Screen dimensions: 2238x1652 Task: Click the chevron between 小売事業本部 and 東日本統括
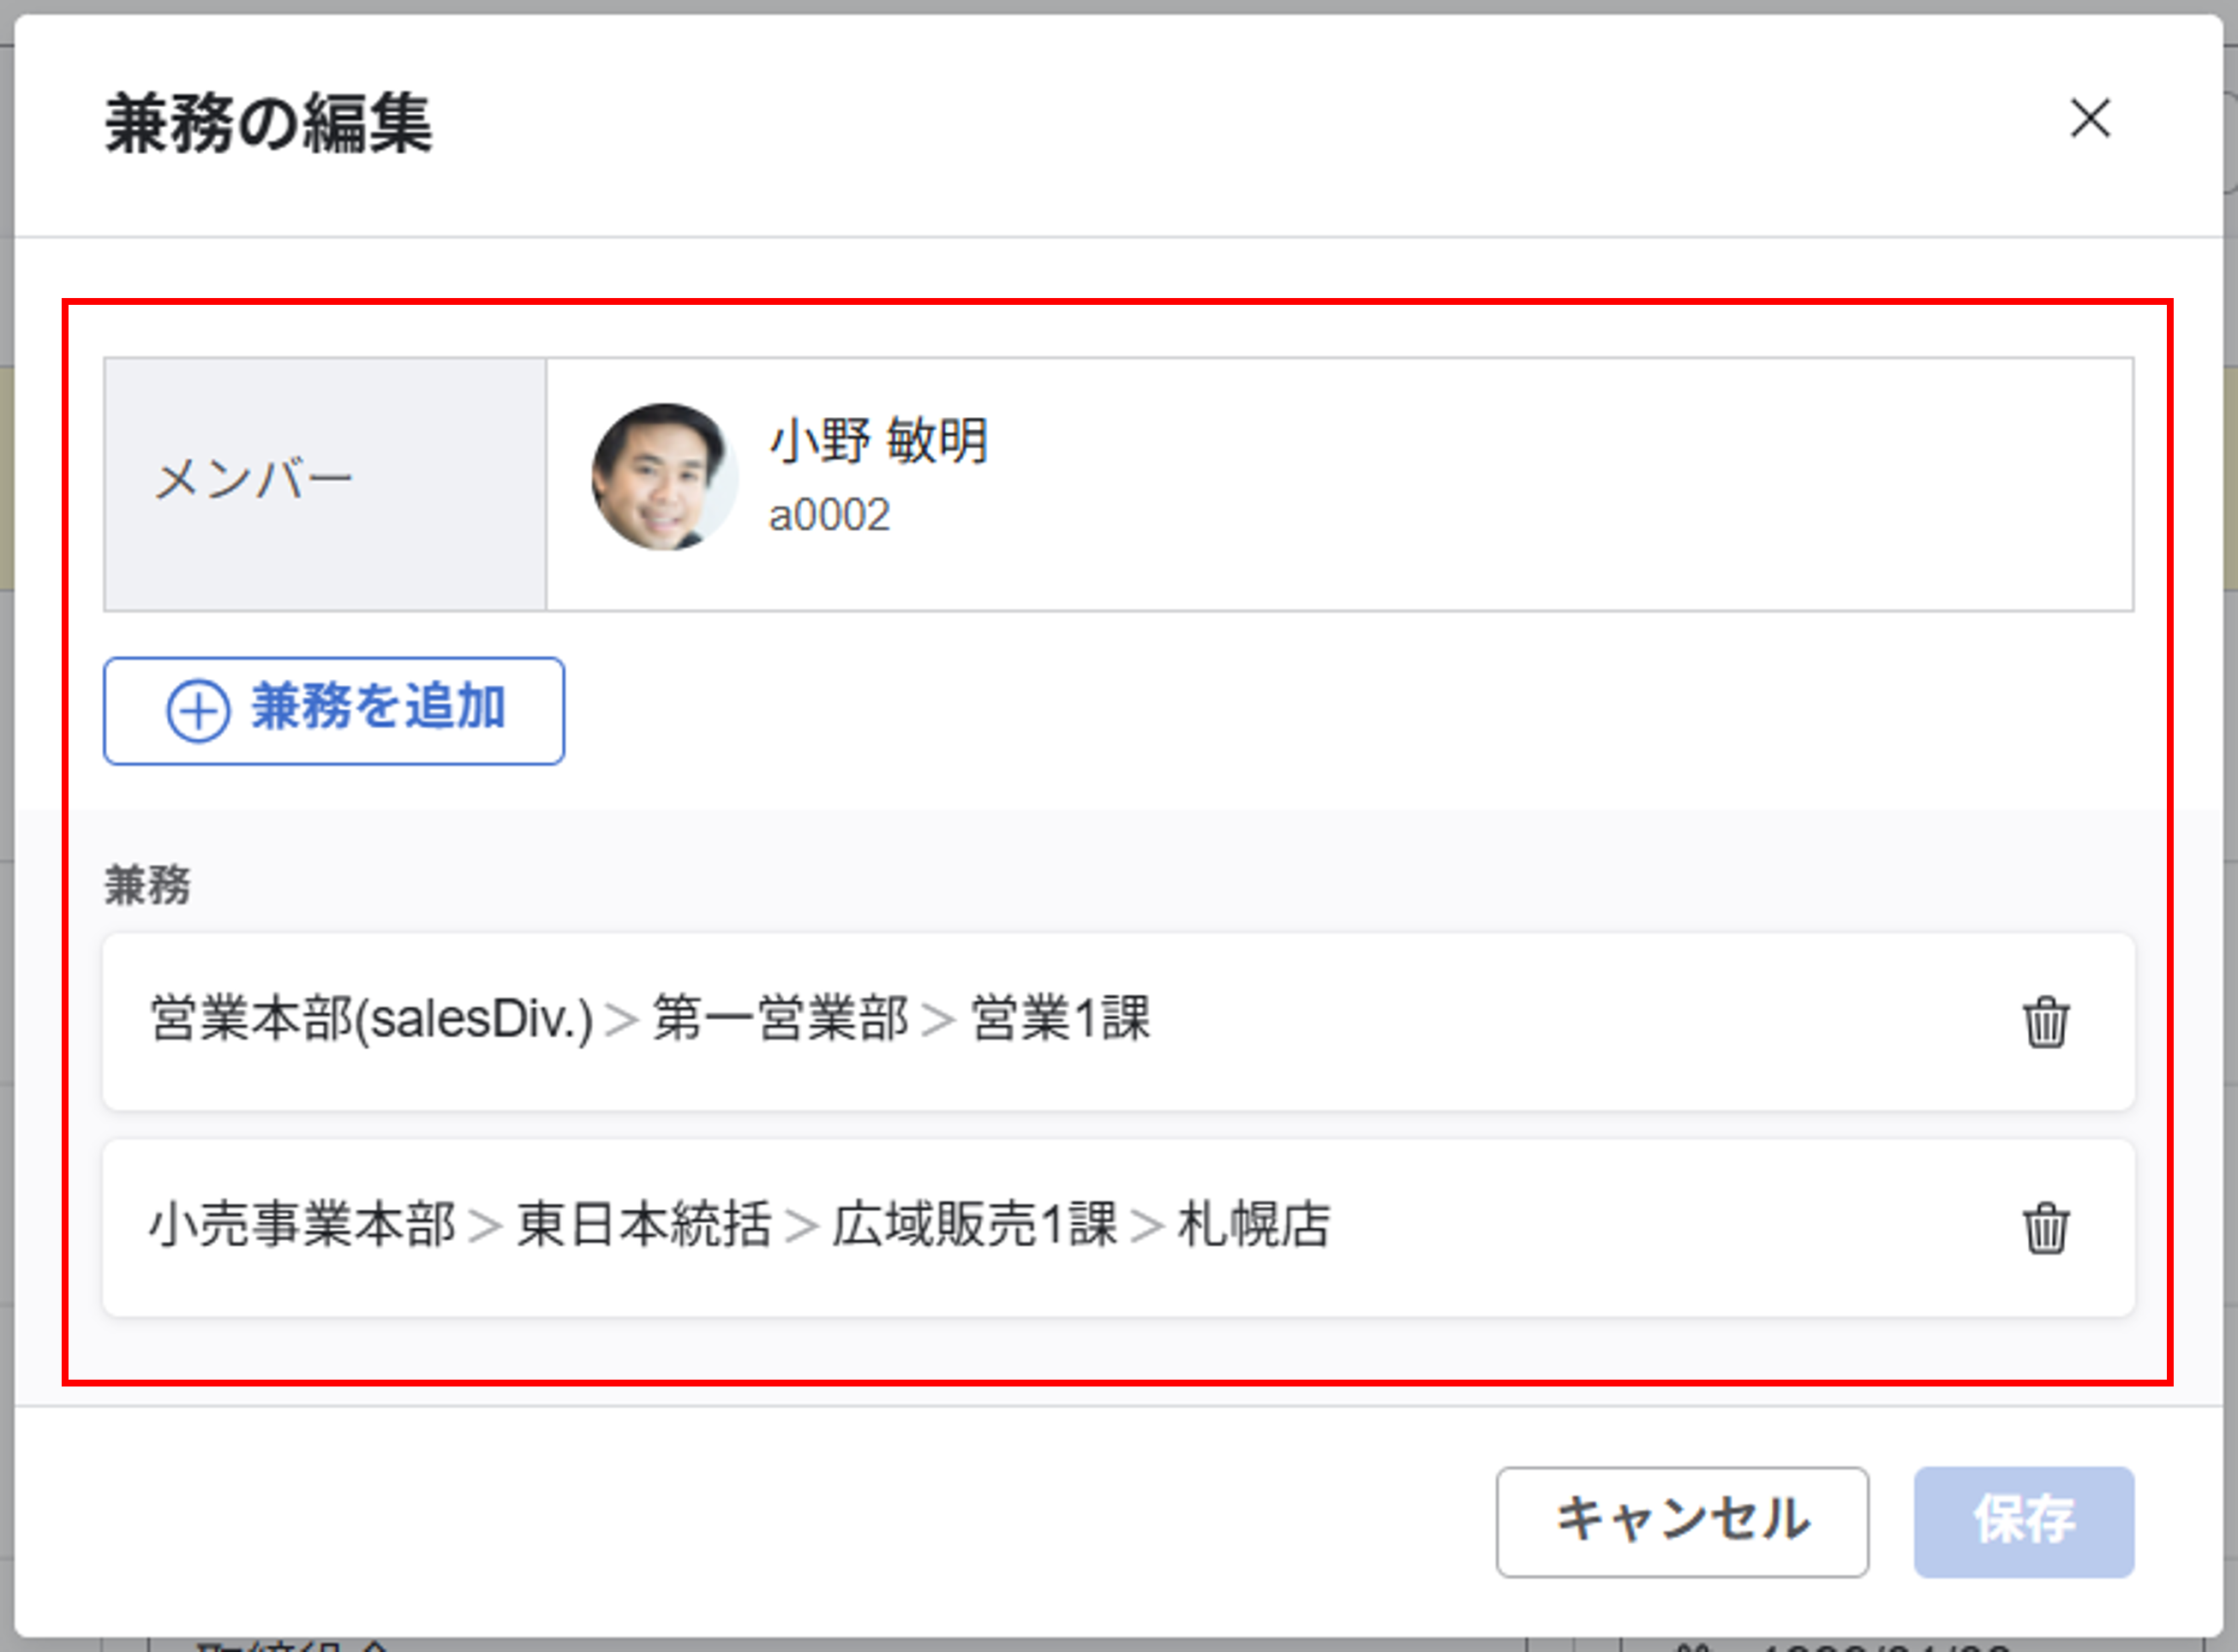tap(488, 1228)
